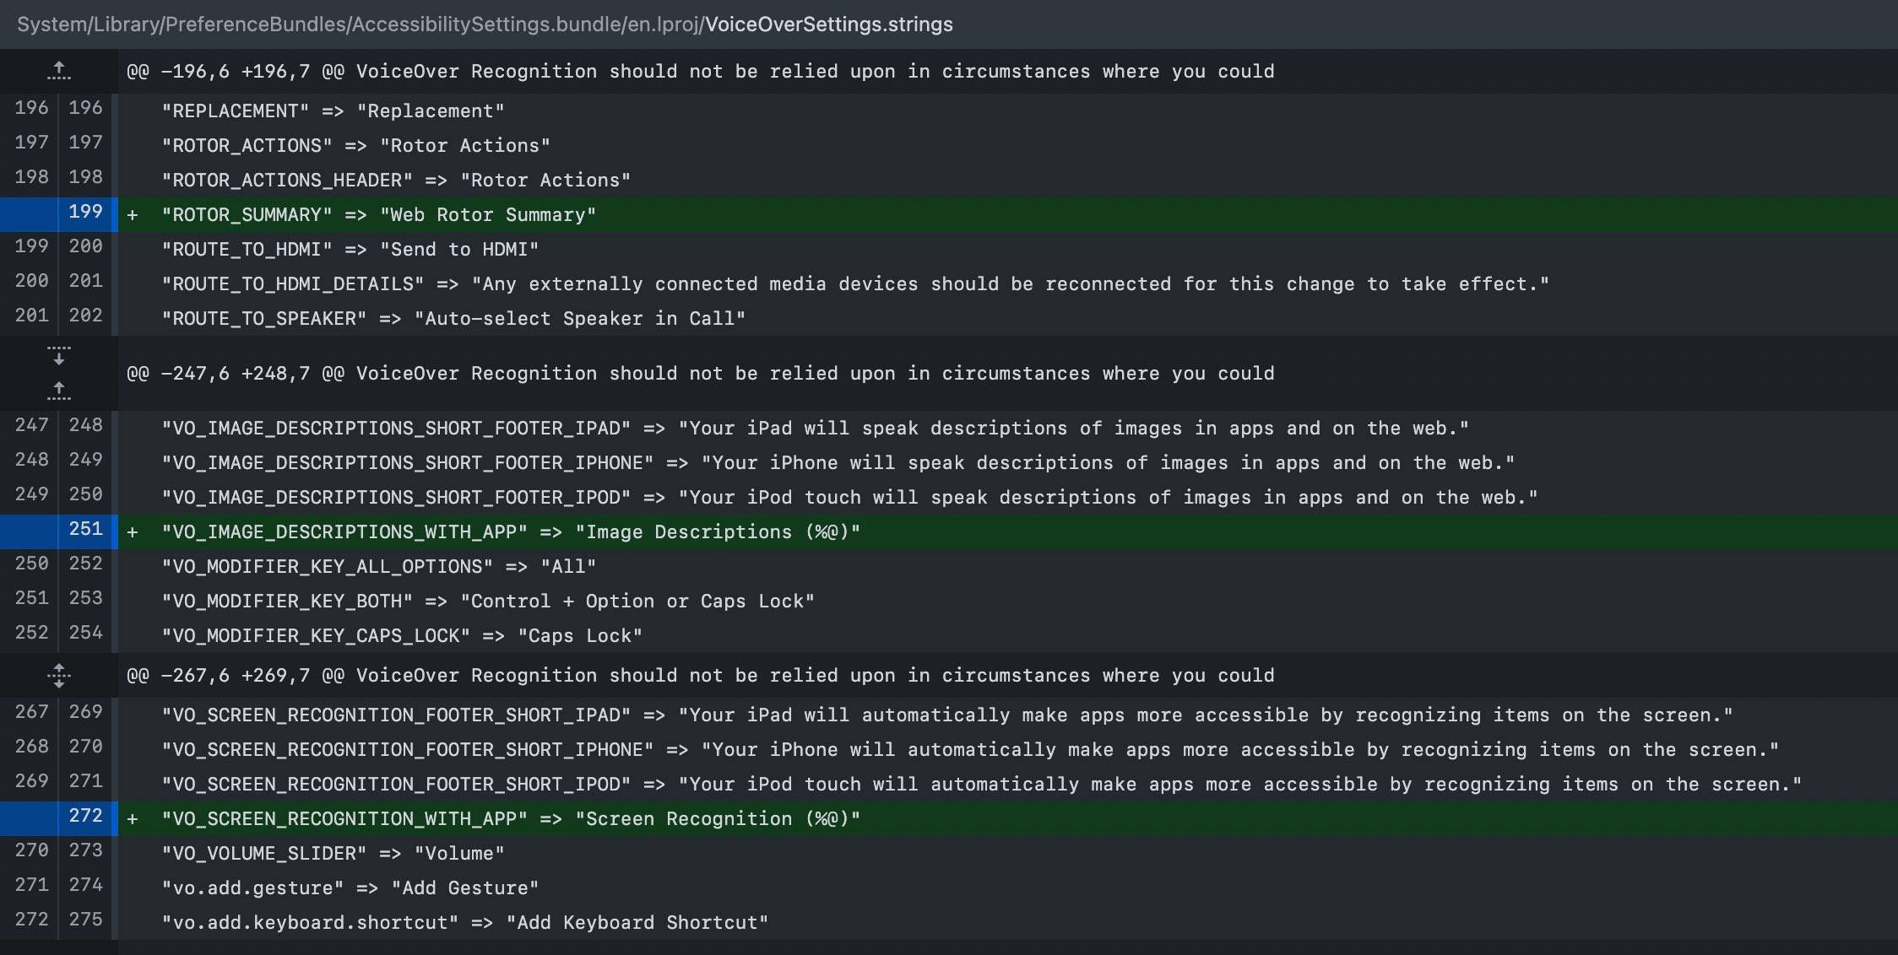Click the plus marker on the Screen Recognition line

pos(133,819)
